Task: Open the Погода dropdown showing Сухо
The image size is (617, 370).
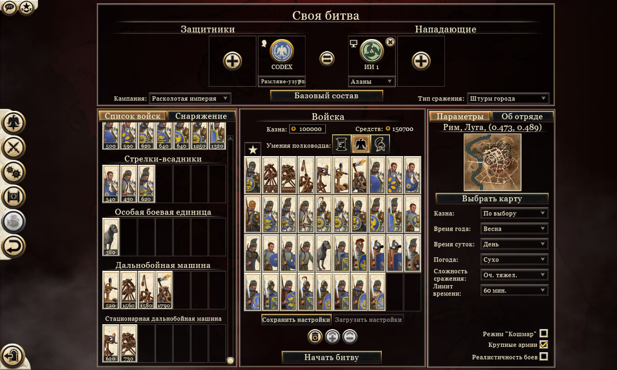Action: (x=514, y=259)
